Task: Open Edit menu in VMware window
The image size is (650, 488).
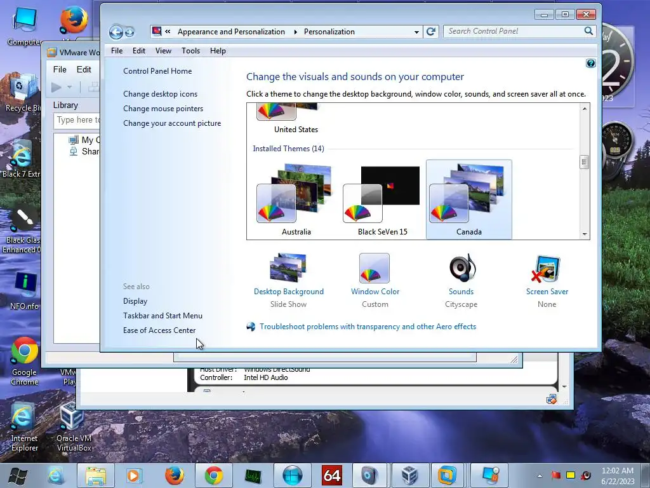Action: click(84, 69)
